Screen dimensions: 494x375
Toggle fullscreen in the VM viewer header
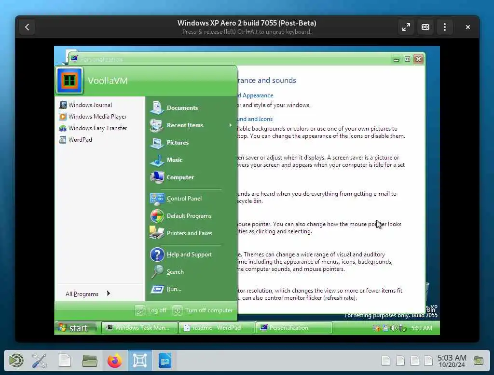tap(406, 27)
